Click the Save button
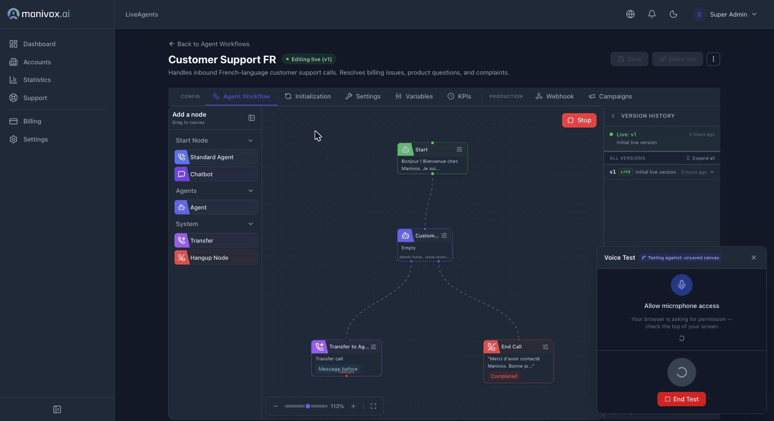This screenshot has height=421, width=774. 629,59
